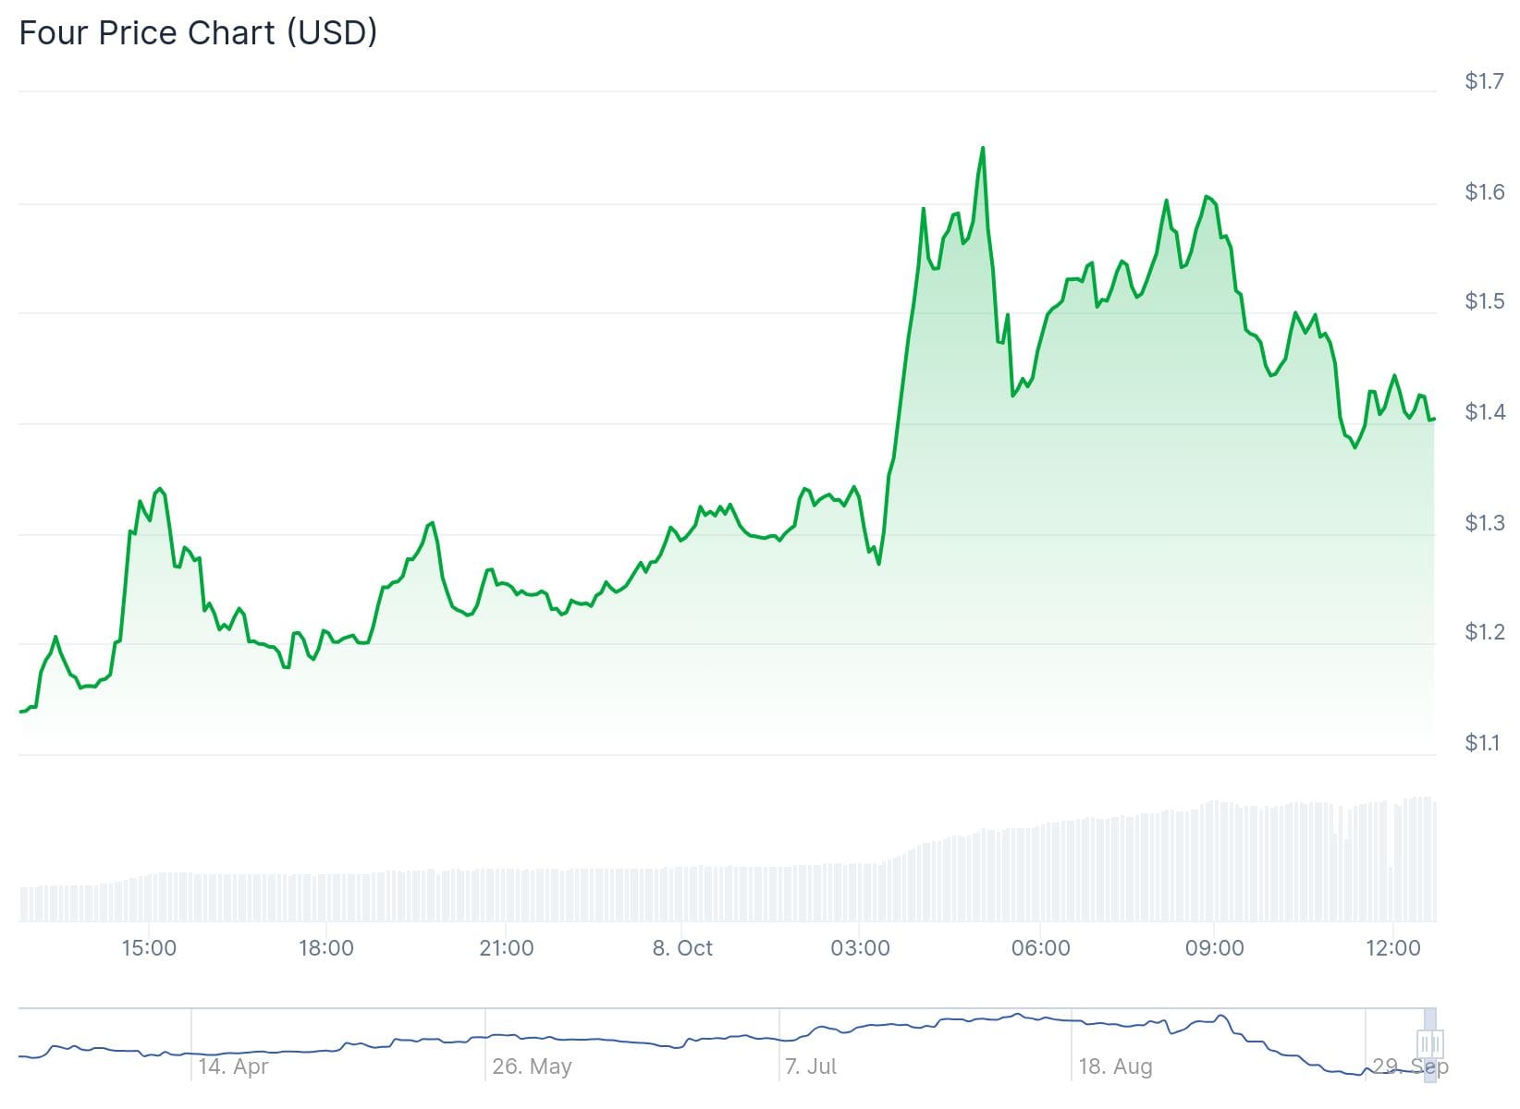1520x1109 pixels.
Task: Click 18. Aug on the navigator timeline
Action: tap(1115, 1066)
